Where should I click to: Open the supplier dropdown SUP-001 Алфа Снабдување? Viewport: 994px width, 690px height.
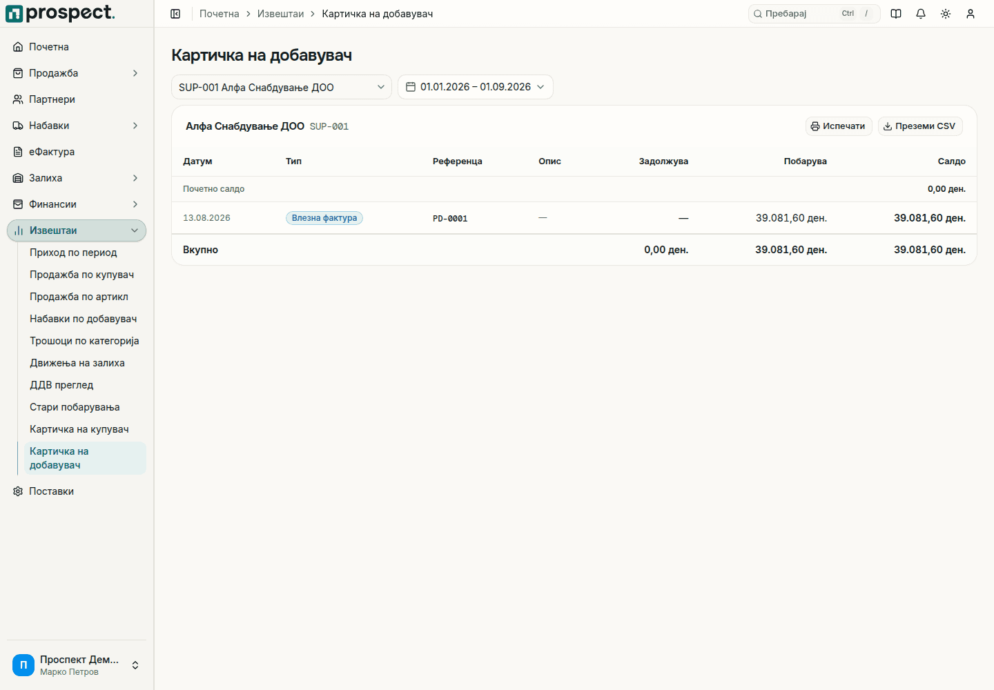pos(282,87)
